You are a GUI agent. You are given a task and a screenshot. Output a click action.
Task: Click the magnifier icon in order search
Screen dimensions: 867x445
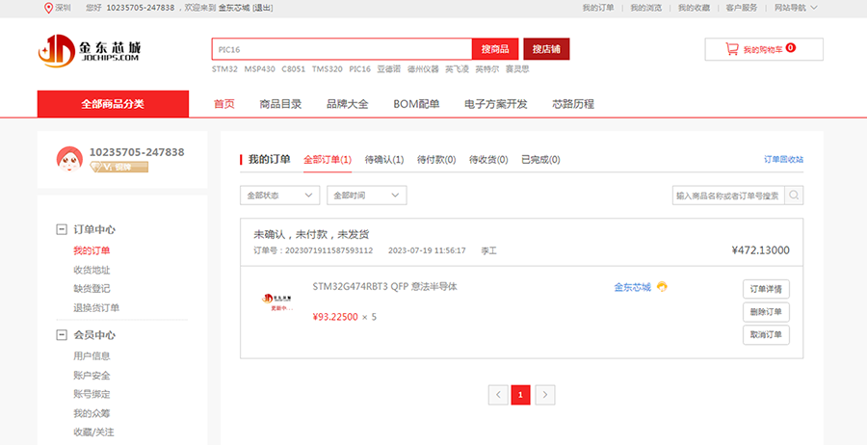point(795,196)
